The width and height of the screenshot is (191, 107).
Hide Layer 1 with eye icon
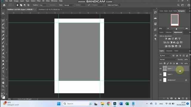(161, 74)
